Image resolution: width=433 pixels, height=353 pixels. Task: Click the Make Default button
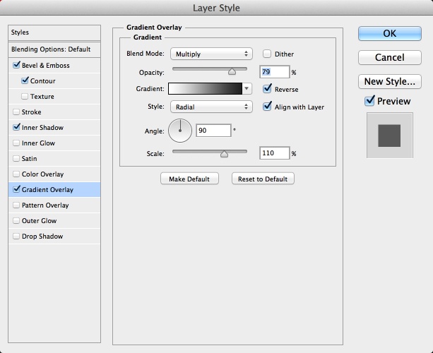[x=189, y=179]
